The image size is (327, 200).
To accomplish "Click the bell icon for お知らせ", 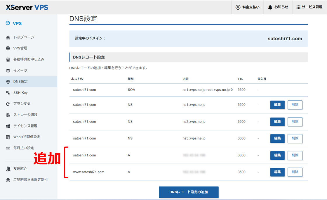I will coord(270,7).
